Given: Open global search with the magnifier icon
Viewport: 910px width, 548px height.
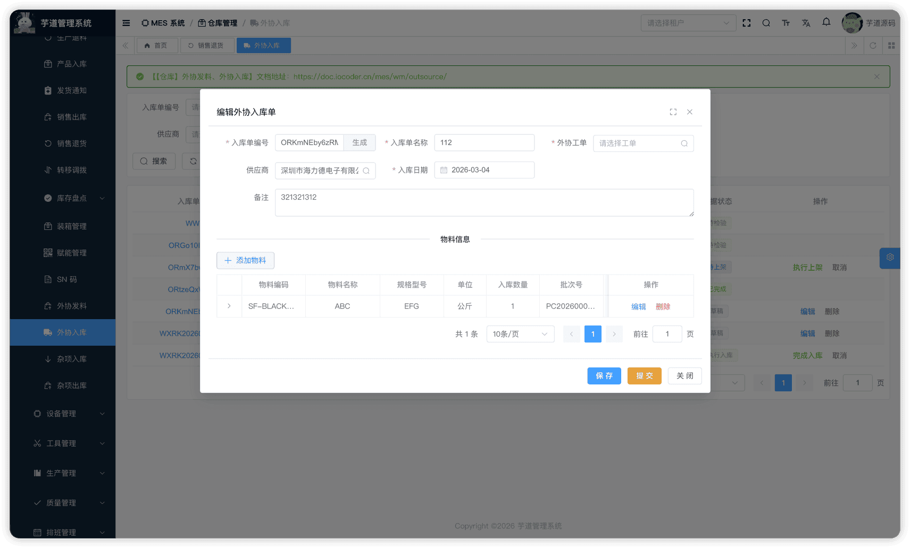Looking at the screenshot, I should [x=766, y=23].
